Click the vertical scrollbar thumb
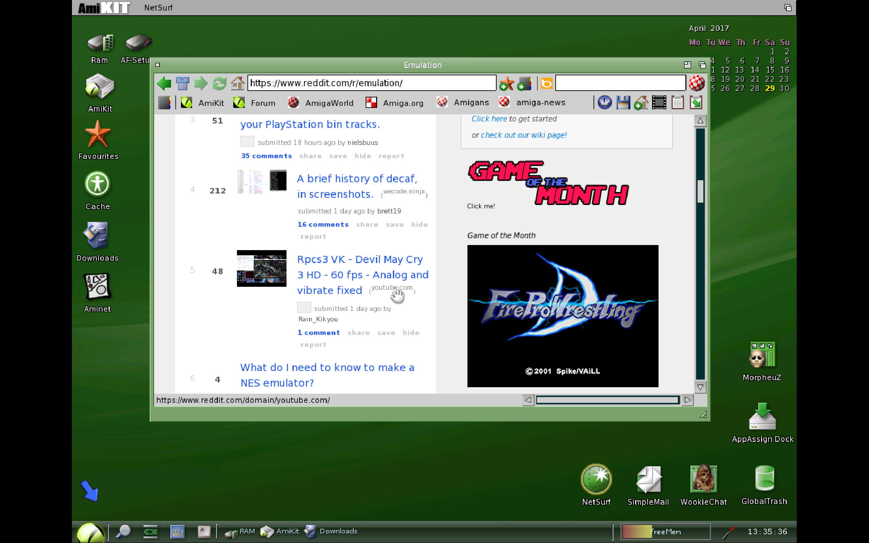The image size is (869, 543). tap(700, 191)
